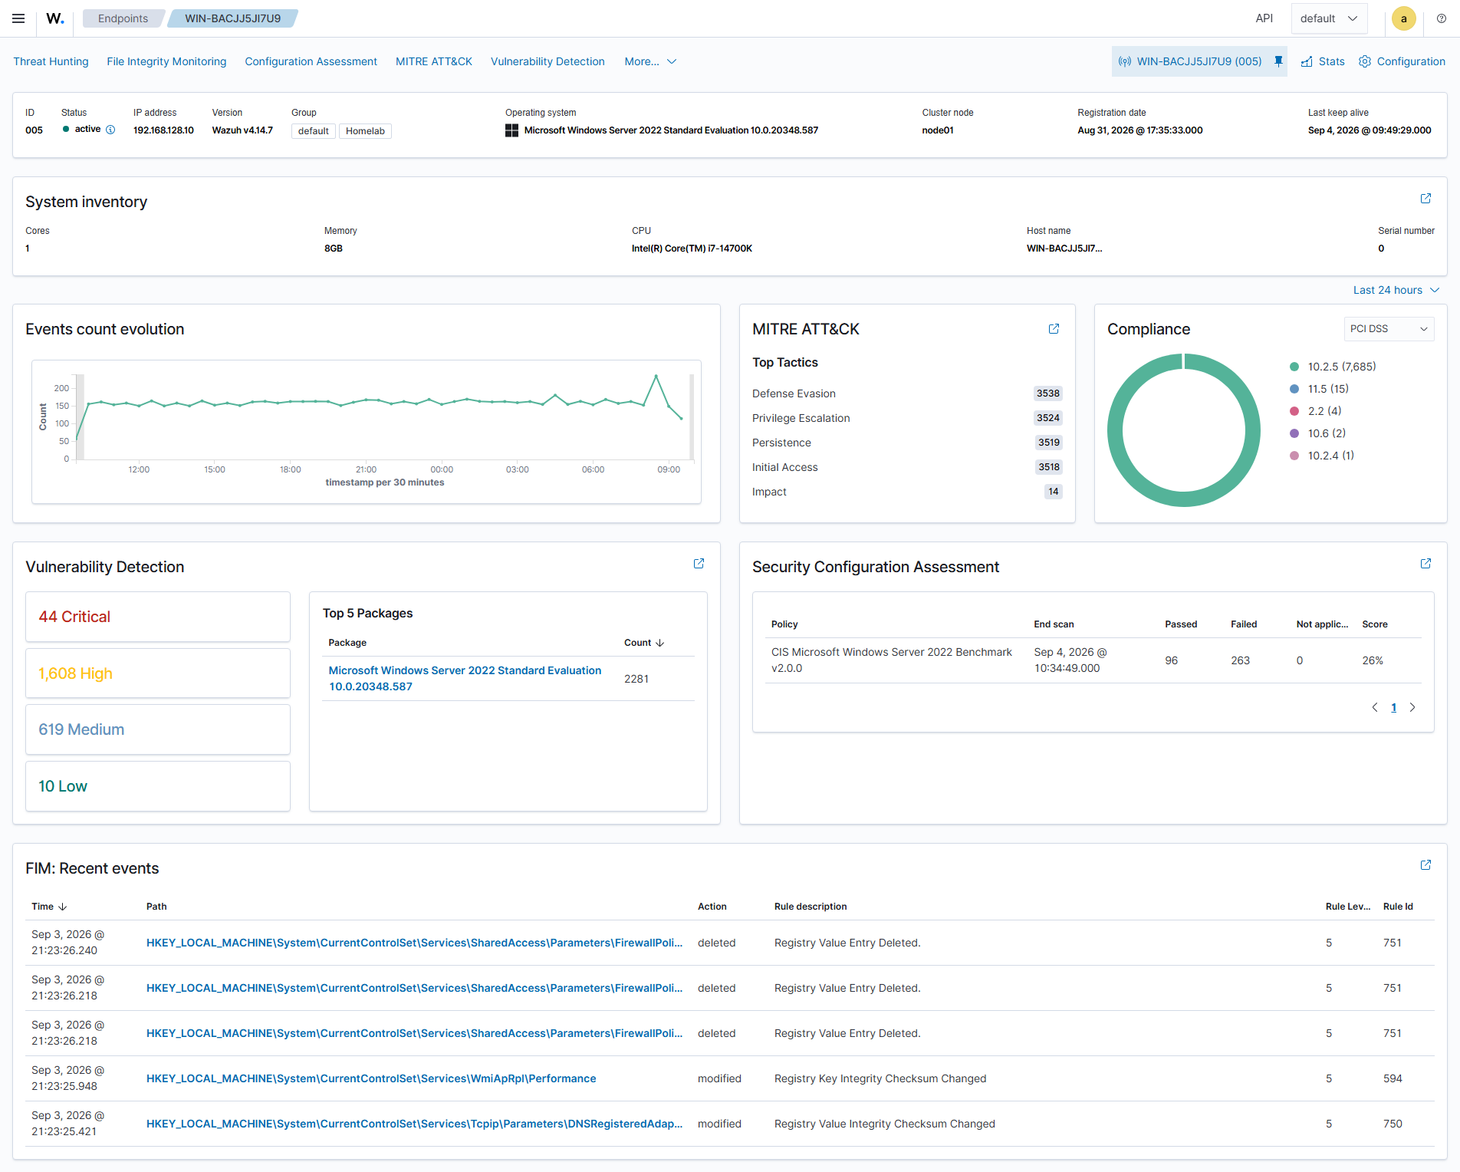Viewport: 1460px width, 1172px height.
Task: Open FIM Recent events external link icon
Action: (x=1425, y=865)
